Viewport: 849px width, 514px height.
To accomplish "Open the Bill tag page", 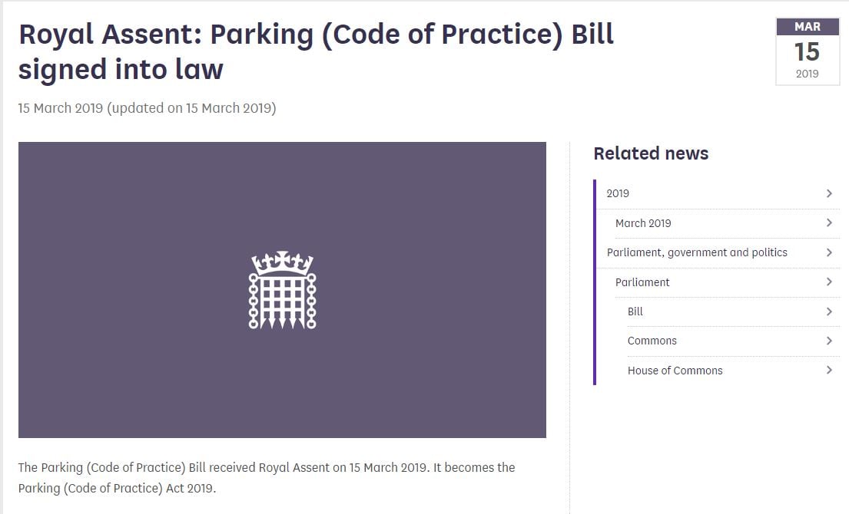I will point(634,311).
